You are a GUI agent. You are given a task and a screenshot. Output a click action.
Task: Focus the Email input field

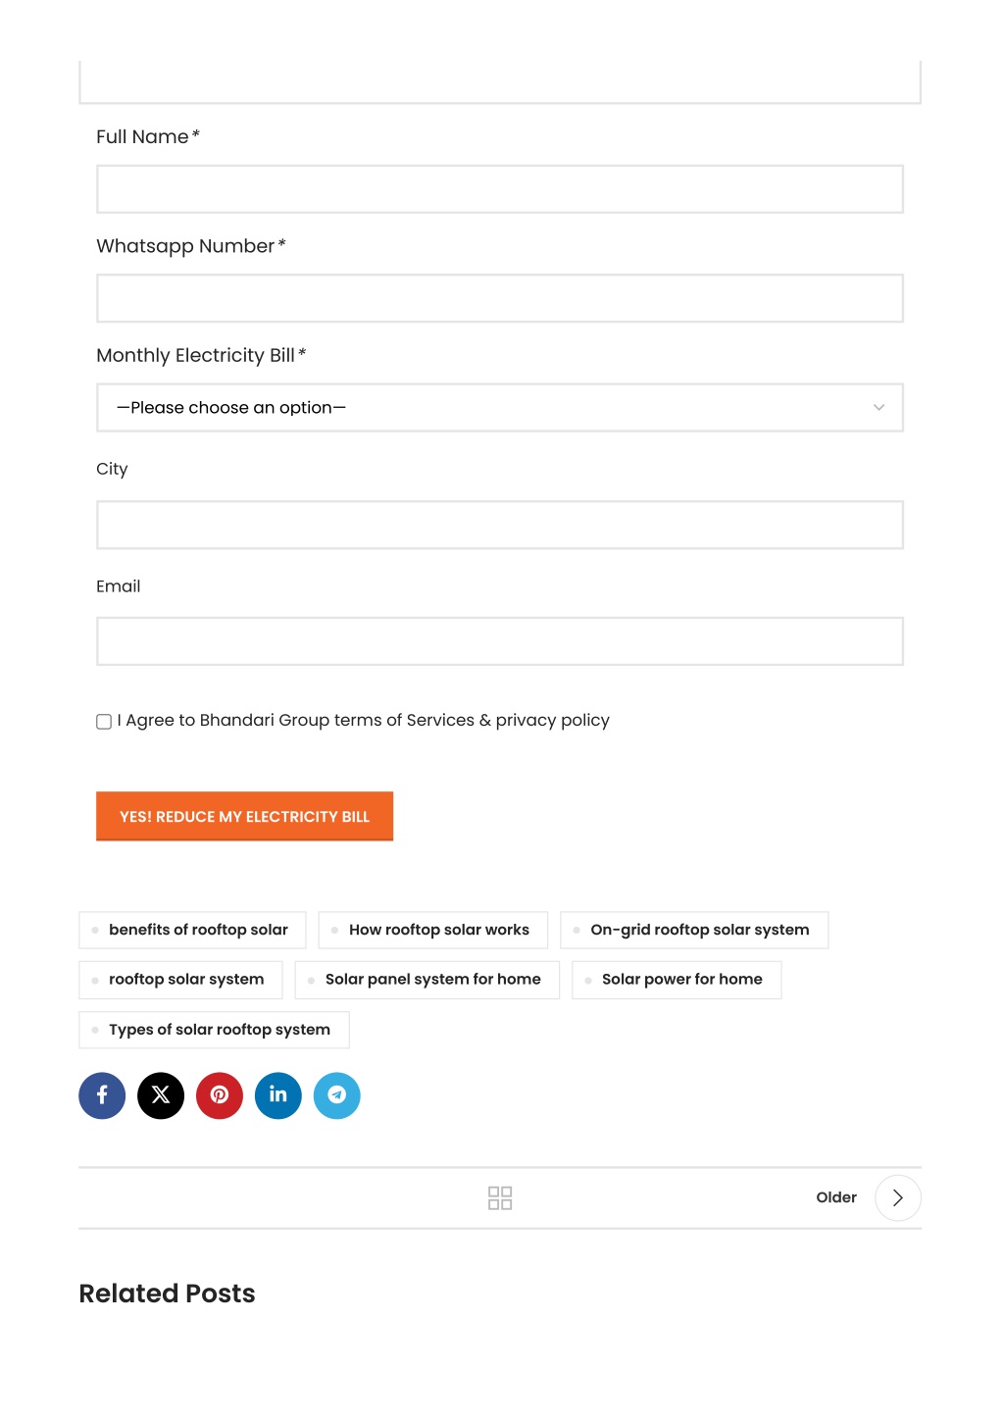pyautogui.click(x=499, y=641)
